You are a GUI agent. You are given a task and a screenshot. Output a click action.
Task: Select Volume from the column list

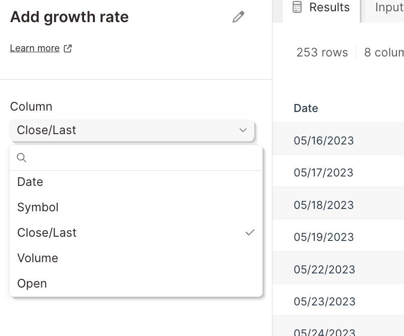pos(136,258)
